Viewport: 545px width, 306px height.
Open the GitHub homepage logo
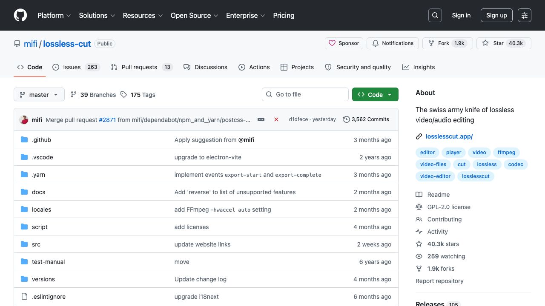(20, 15)
